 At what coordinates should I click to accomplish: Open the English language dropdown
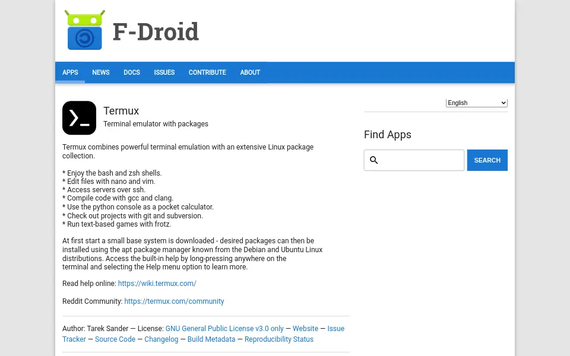[476, 103]
